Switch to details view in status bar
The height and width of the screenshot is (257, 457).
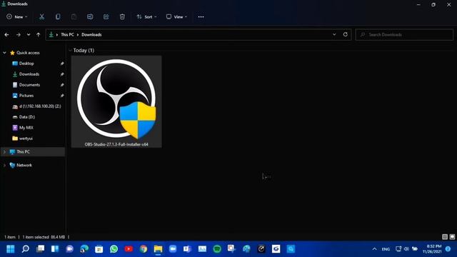click(x=445, y=237)
